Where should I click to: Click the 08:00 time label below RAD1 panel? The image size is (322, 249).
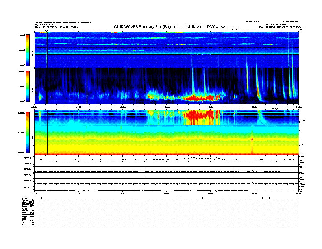[x=122, y=107]
